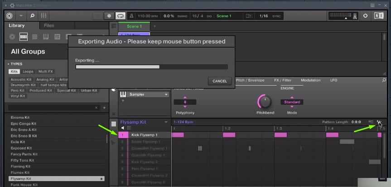Clear the search field with the X
This screenshot has width=391, height=187.
[x=96, y=108]
